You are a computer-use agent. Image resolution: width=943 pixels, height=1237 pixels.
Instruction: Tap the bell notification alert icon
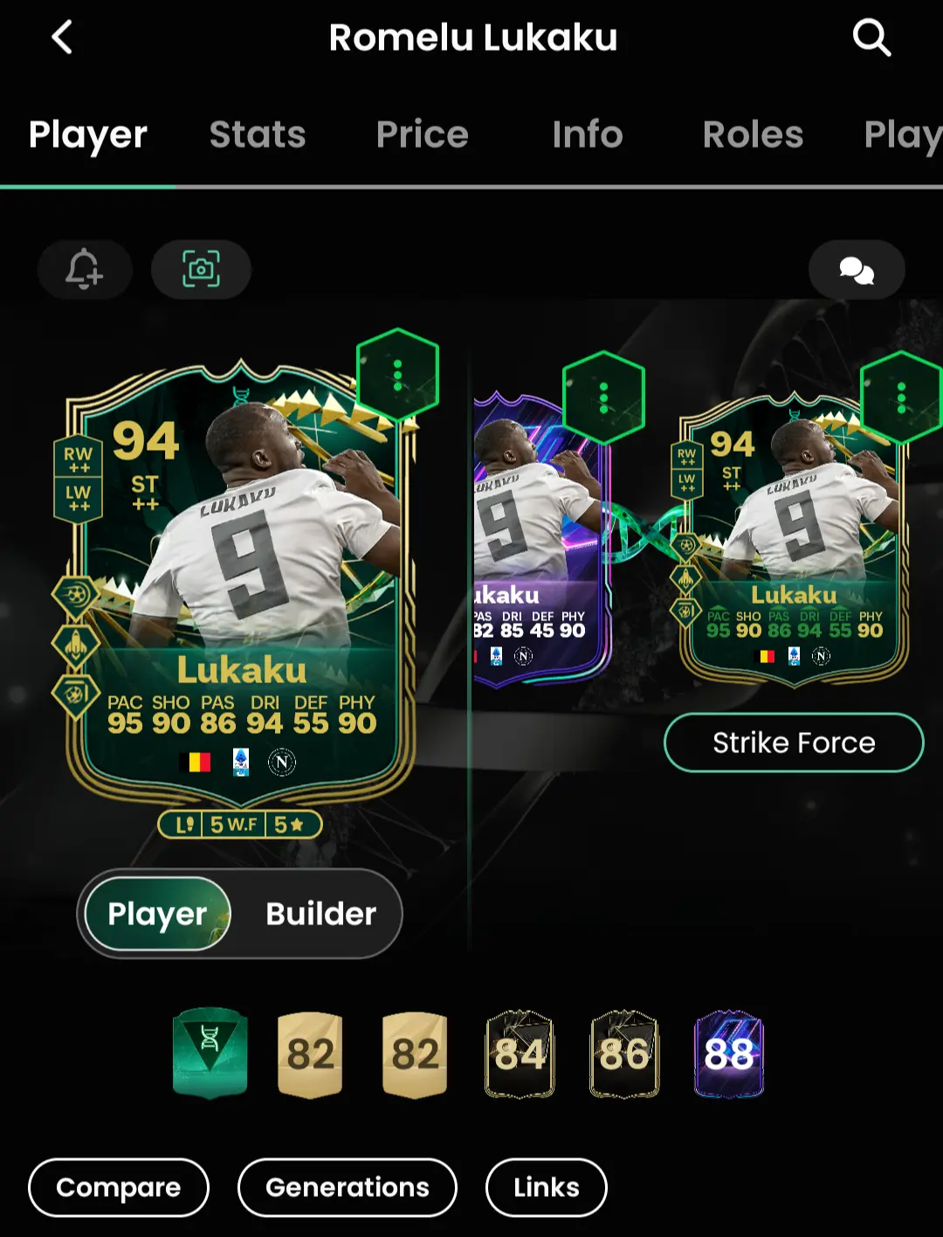click(x=85, y=269)
